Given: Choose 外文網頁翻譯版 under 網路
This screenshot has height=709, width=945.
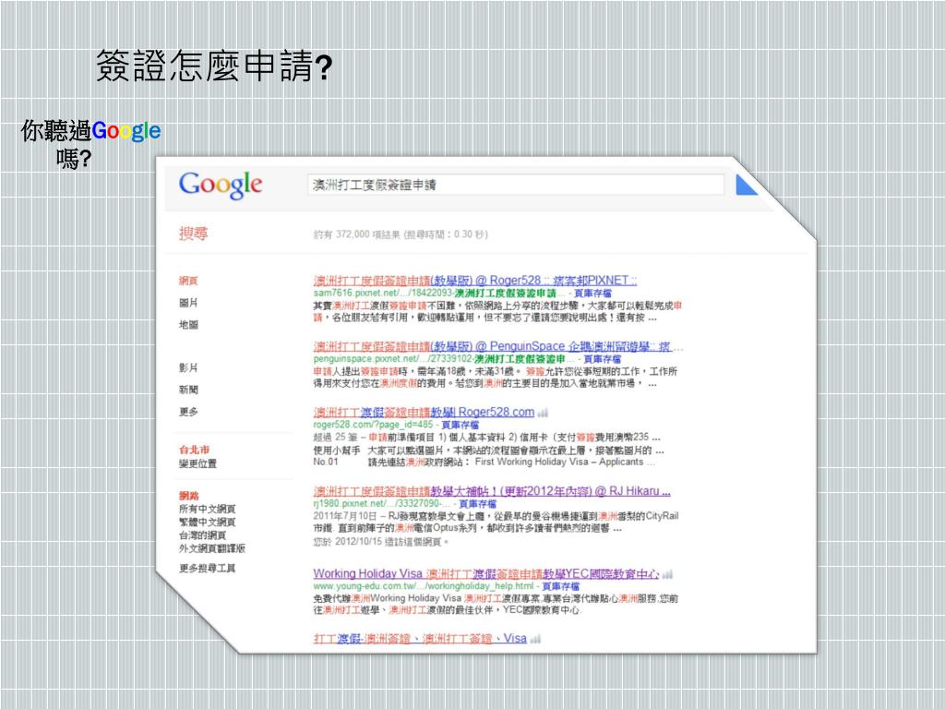Looking at the screenshot, I should [x=212, y=548].
